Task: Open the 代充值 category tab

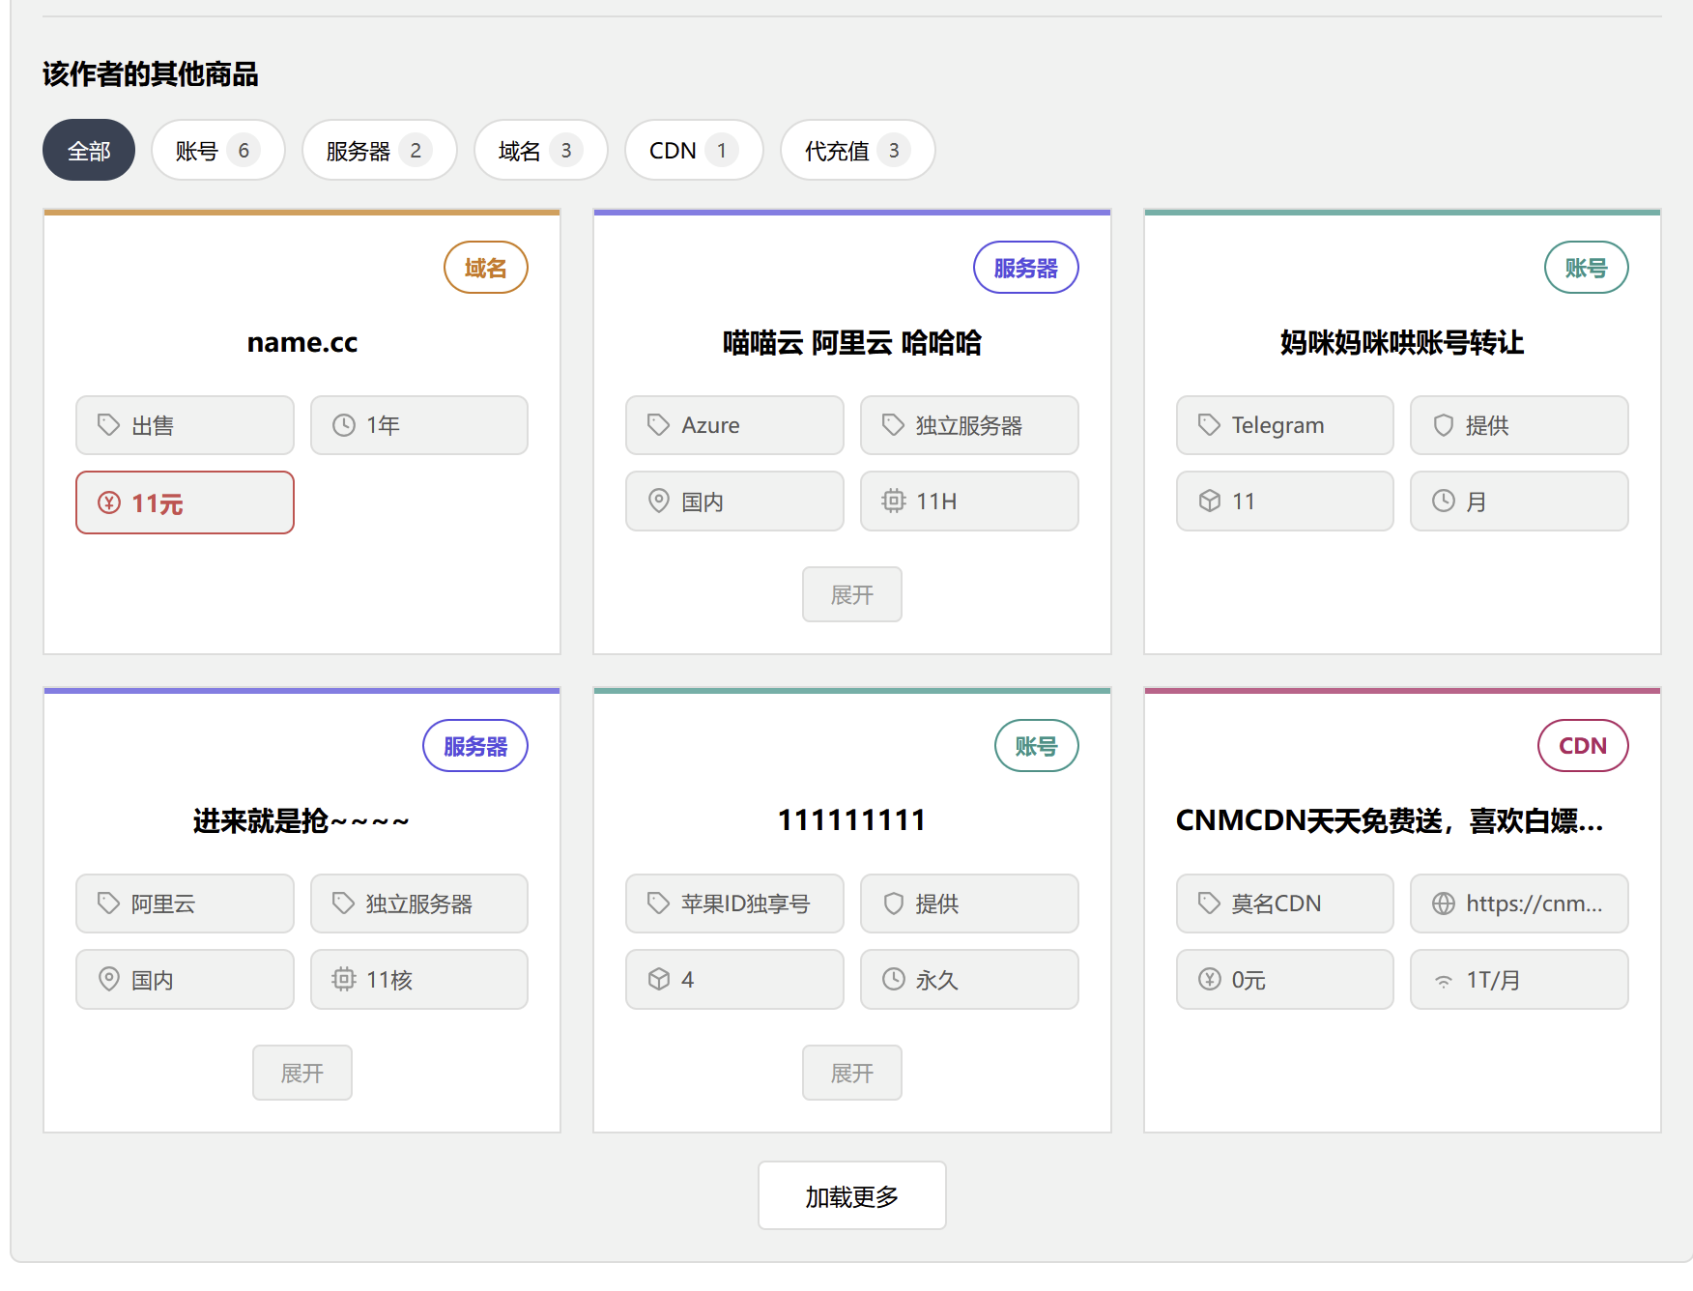Action: (858, 150)
